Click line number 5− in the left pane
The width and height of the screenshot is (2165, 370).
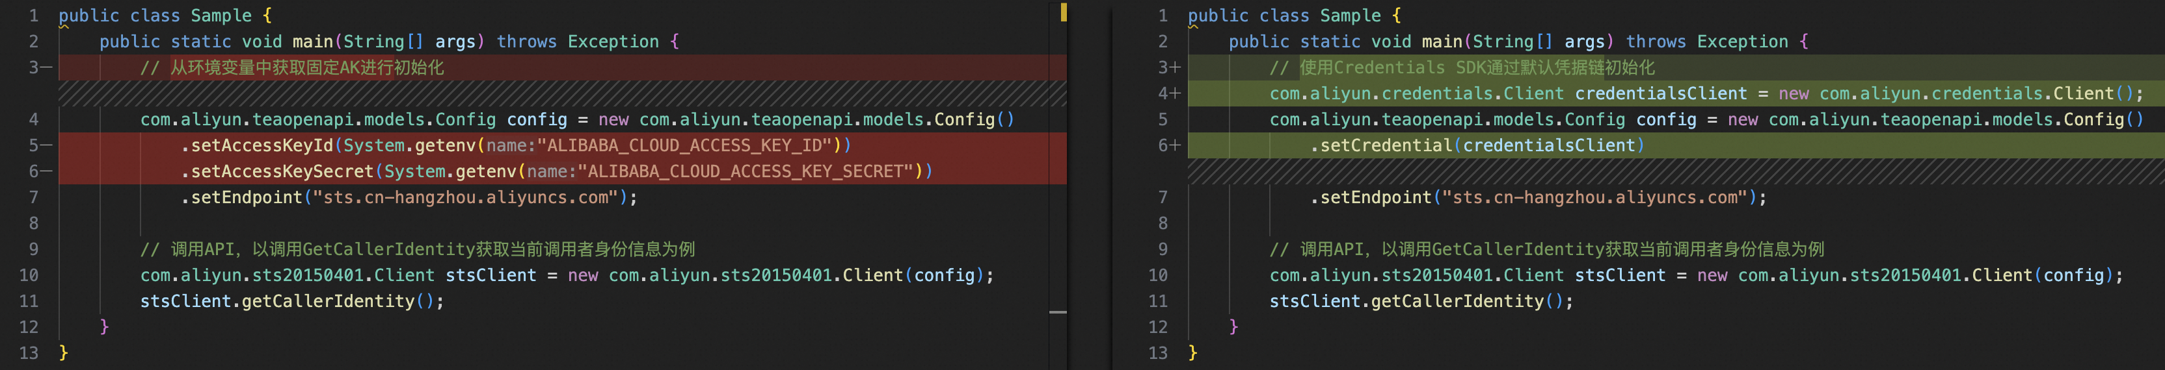[40, 146]
